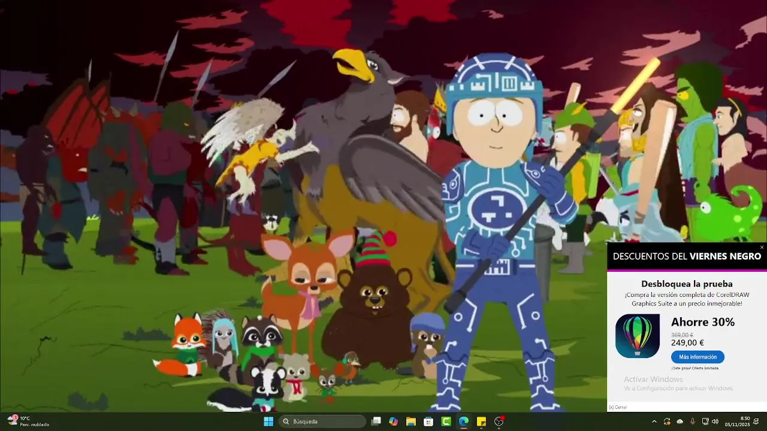767x431 pixels.
Task: Click the Más información button
Action: coord(697,357)
